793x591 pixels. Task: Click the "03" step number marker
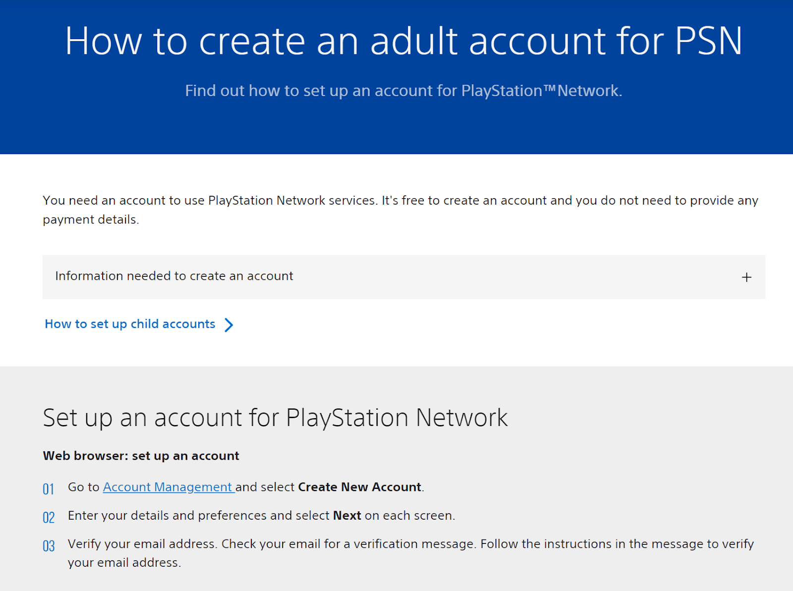(x=48, y=545)
